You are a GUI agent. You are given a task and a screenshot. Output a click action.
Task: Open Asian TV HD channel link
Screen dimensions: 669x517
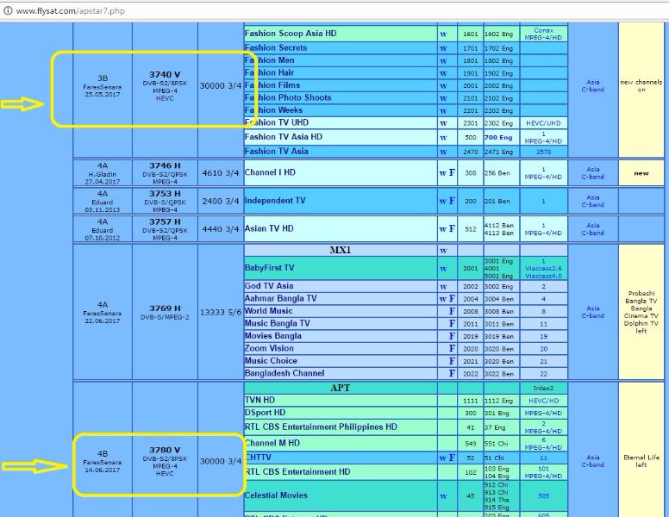click(x=269, y=228)
